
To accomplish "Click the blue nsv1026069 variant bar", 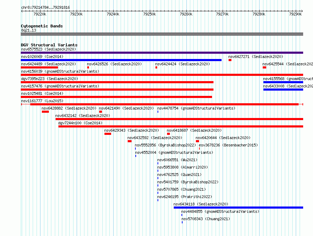I will coord(121,60).
